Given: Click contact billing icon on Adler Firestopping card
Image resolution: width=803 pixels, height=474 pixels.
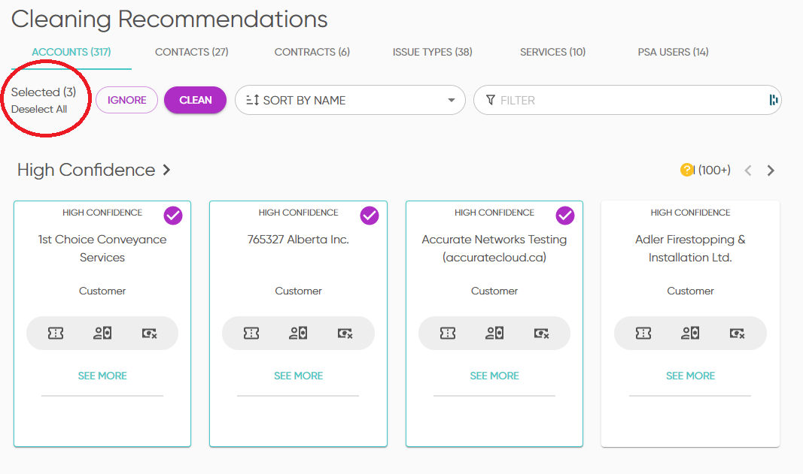Looking at the screenshot, I should coord(690,334).
